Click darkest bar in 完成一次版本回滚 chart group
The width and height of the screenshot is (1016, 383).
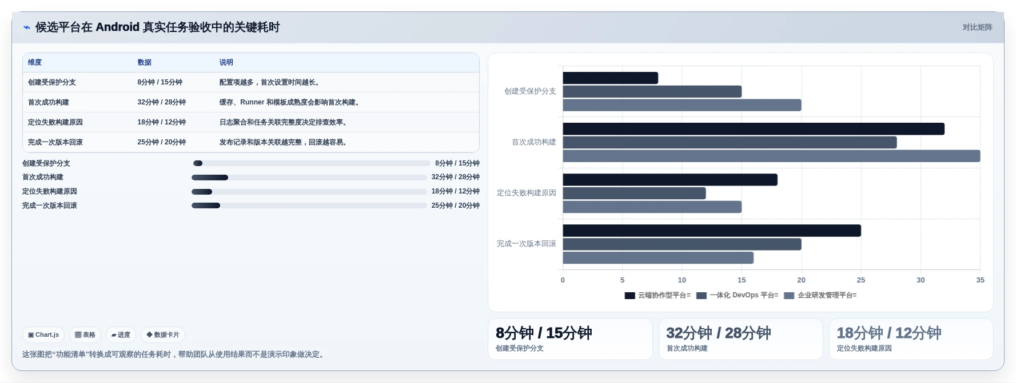712,231
